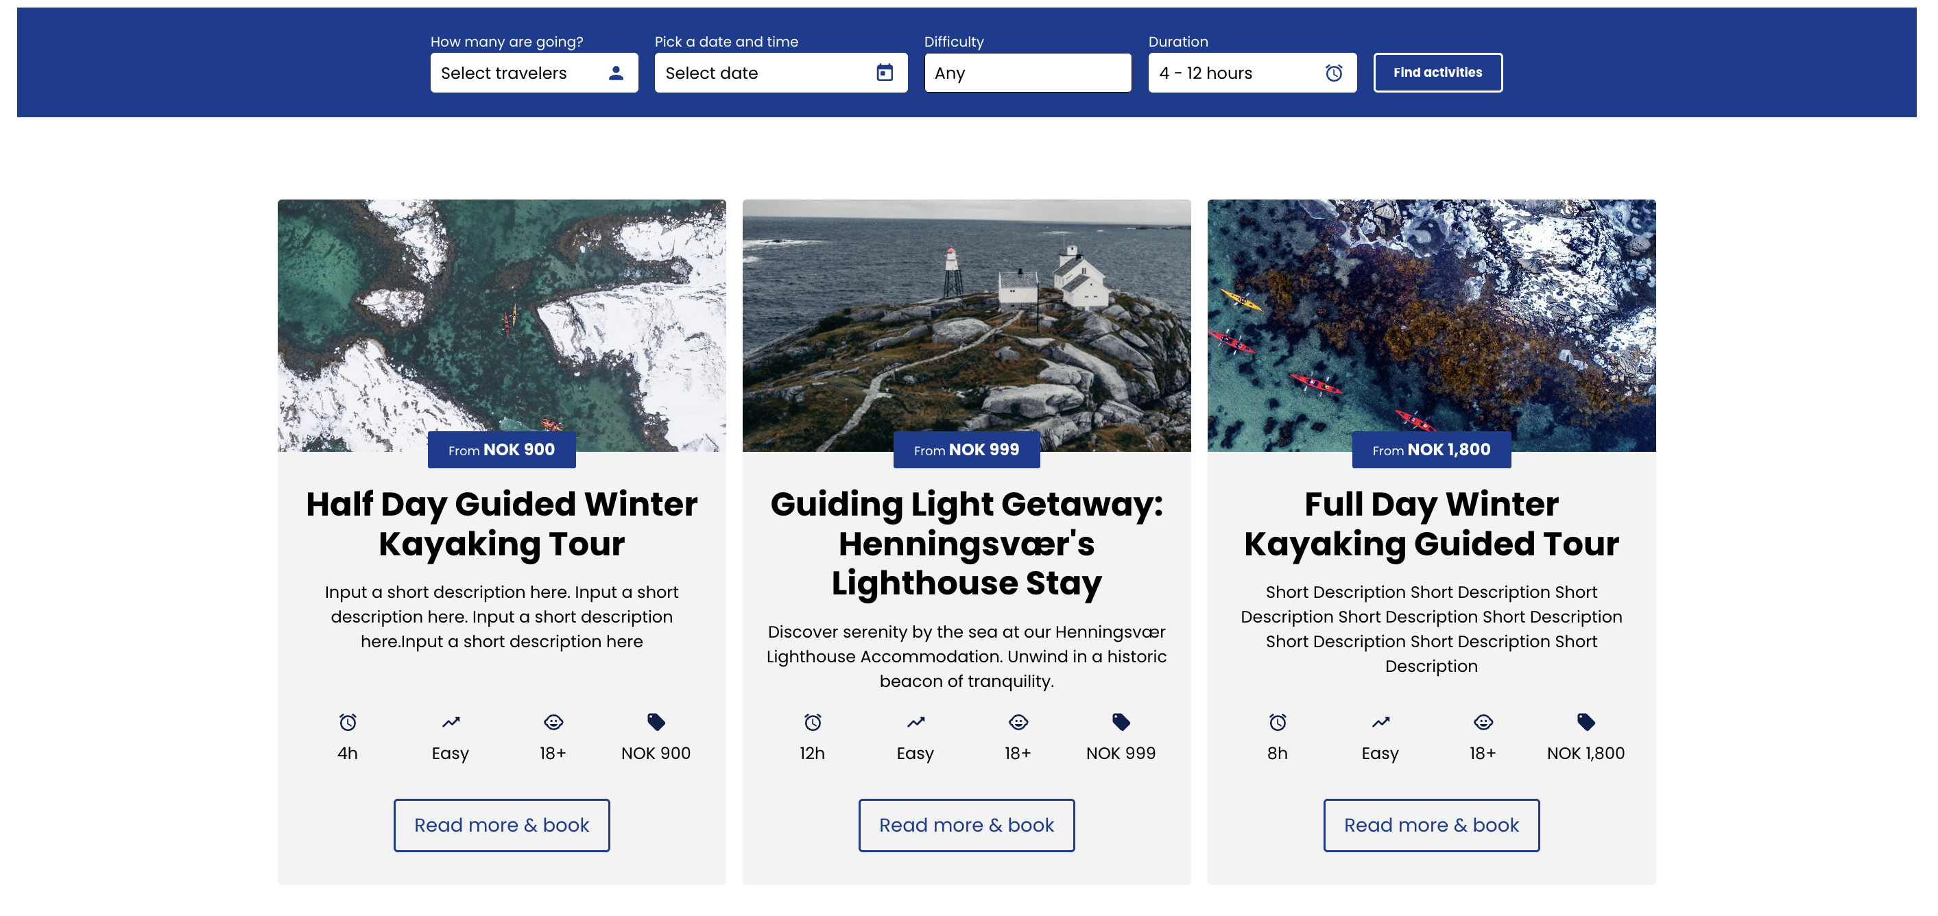Click the Find activities button
1938x916 pixels.
click(x=1437, y=73)
